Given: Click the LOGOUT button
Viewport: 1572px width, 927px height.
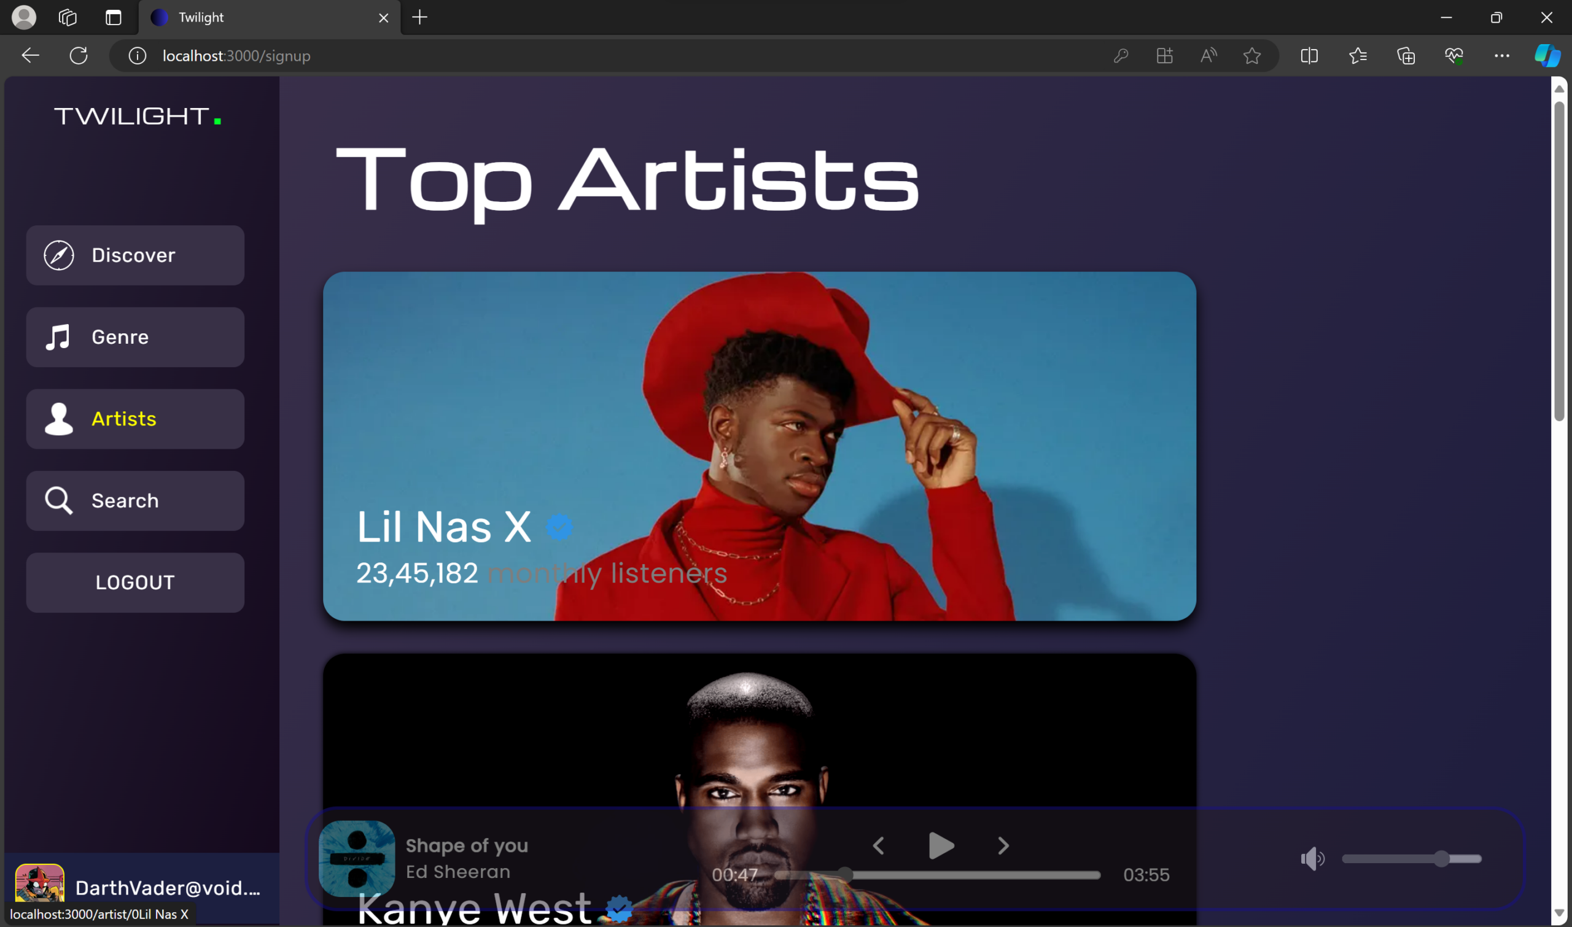Looking at the screenshot, I should pyautogui.click(x=135, y=583).
